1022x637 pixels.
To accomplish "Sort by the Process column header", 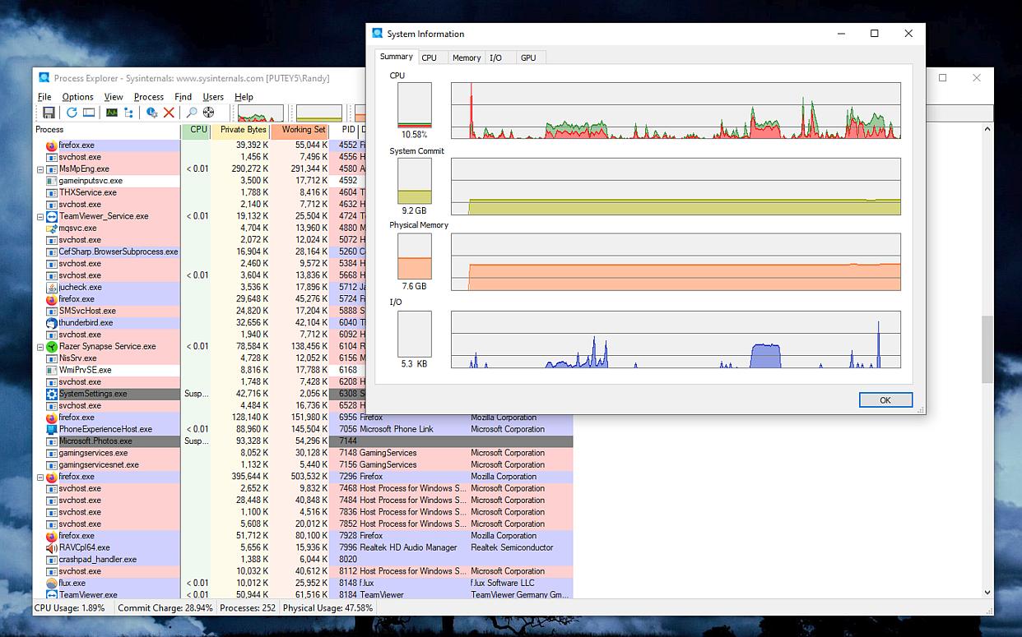I will click(107, 130).
